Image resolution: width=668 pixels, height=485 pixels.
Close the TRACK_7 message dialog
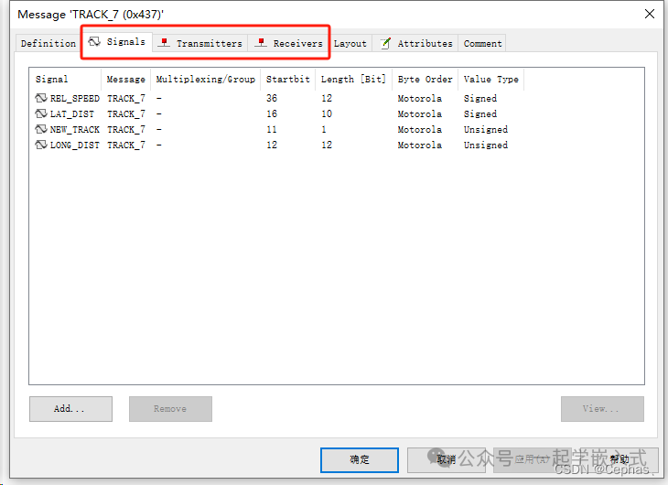(x=649, y=14)
